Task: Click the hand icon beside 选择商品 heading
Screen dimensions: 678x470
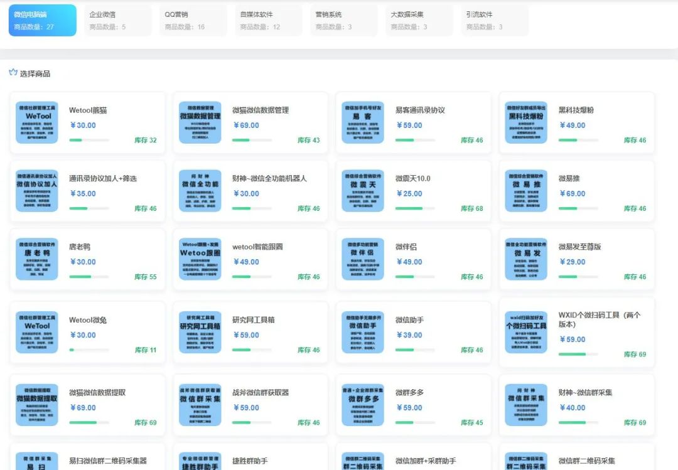Action: click(12, 72)
